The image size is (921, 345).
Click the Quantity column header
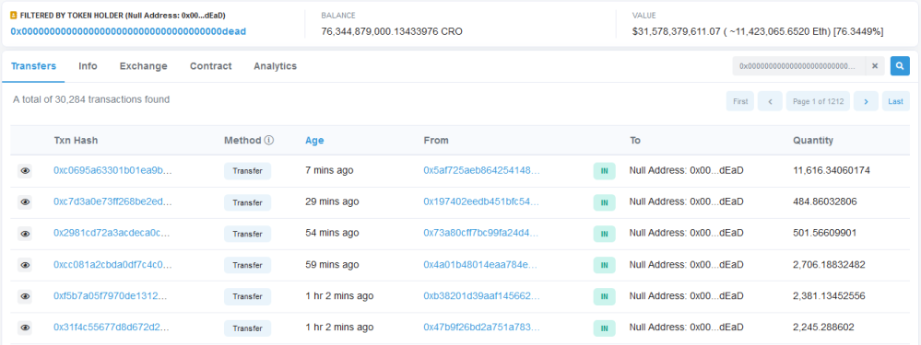(813, 141)
